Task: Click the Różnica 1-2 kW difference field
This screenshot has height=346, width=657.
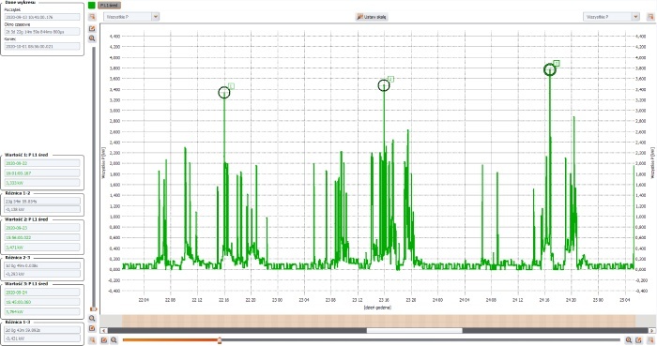Action: tap(42, 209)
